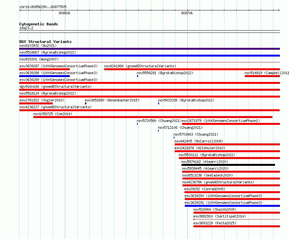
Task: Click the blue esv3639291 variant bar
Action: (x=232, y=206)
